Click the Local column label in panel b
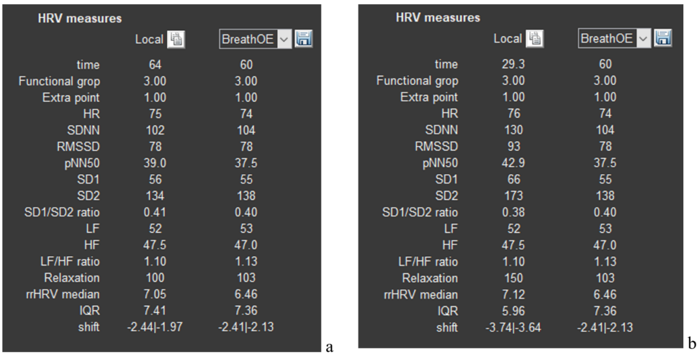Viewport: 699px width, 354px height. tap(507, 39)
